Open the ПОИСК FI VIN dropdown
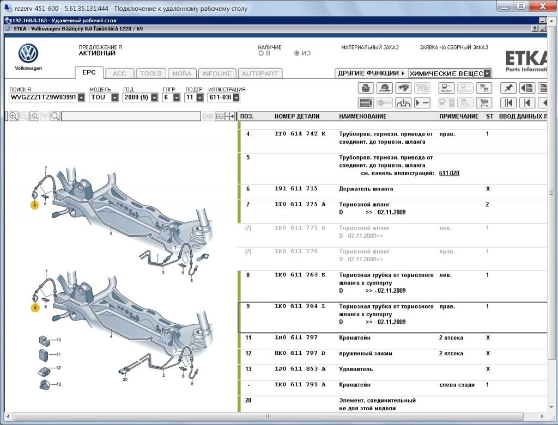The width and height of the screenshot is (558, 425). [x=81, y=97]
